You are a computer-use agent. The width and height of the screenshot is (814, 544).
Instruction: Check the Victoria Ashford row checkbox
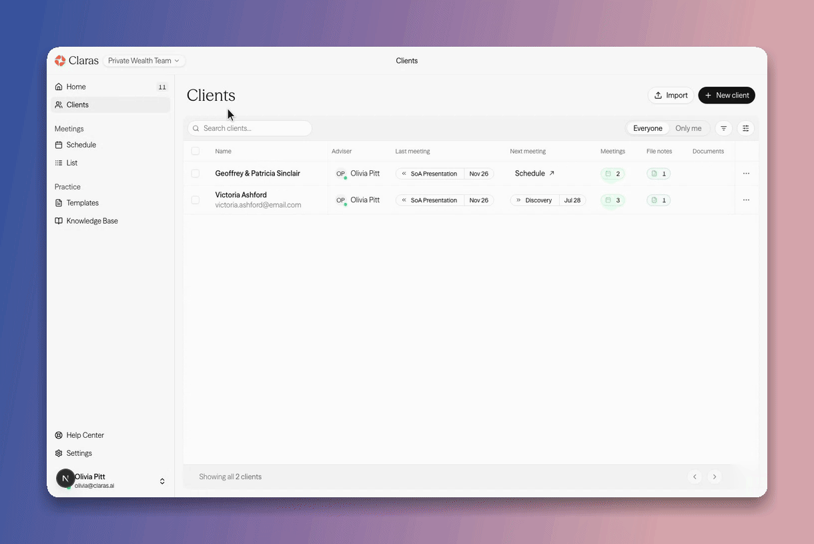point(195,200)
